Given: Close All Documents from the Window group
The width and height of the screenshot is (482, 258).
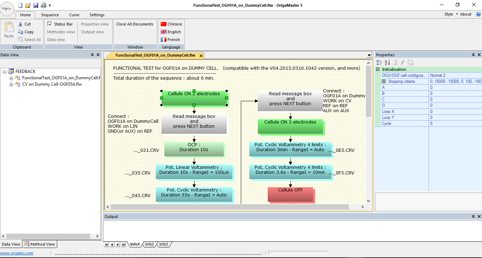Looking at the screenshot, I should click(135, 24).
